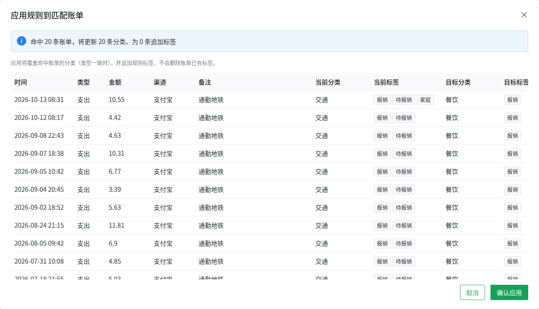This screenshot has height=309, width=539.
Task: Click amount 11.81 in the table
Action: 116,225
